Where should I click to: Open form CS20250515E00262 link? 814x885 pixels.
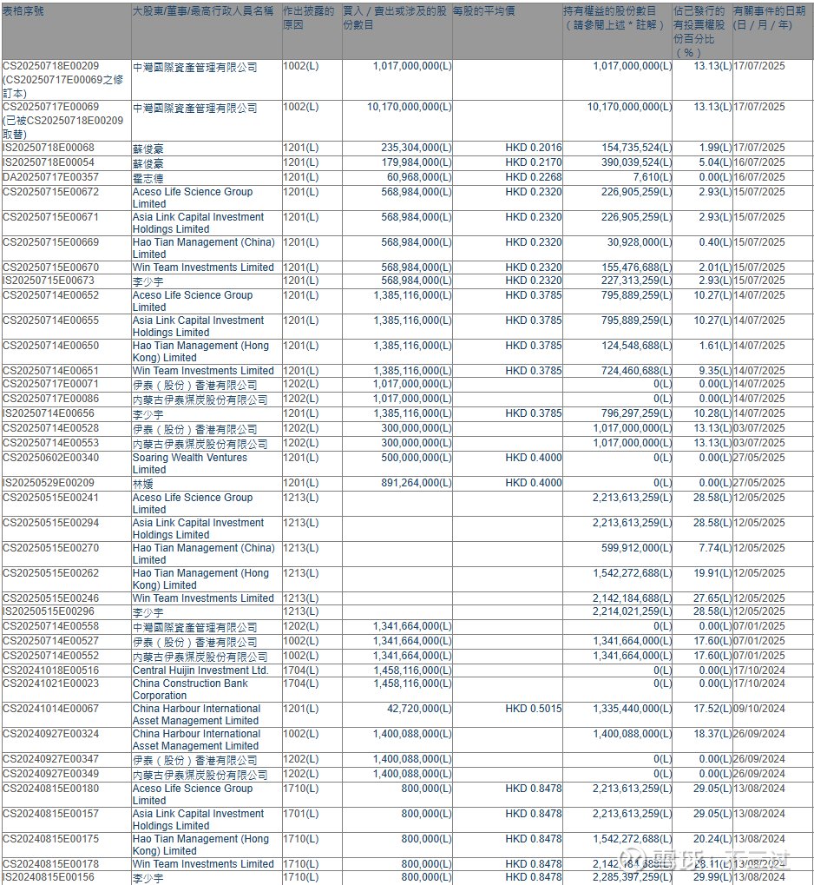pyautogui.click(x=51, y=573)
